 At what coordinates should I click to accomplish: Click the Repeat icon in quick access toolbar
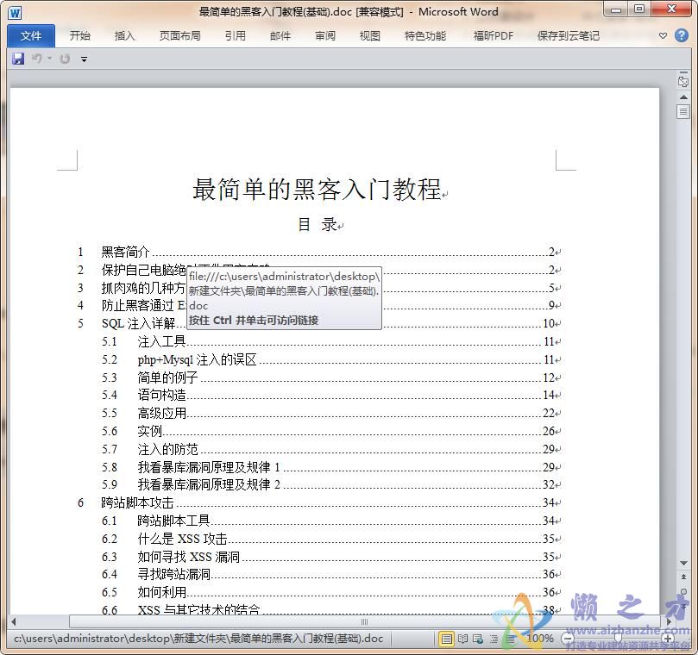point(65,58)
